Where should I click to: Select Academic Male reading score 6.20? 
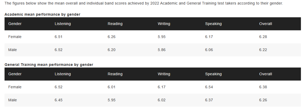111,50
